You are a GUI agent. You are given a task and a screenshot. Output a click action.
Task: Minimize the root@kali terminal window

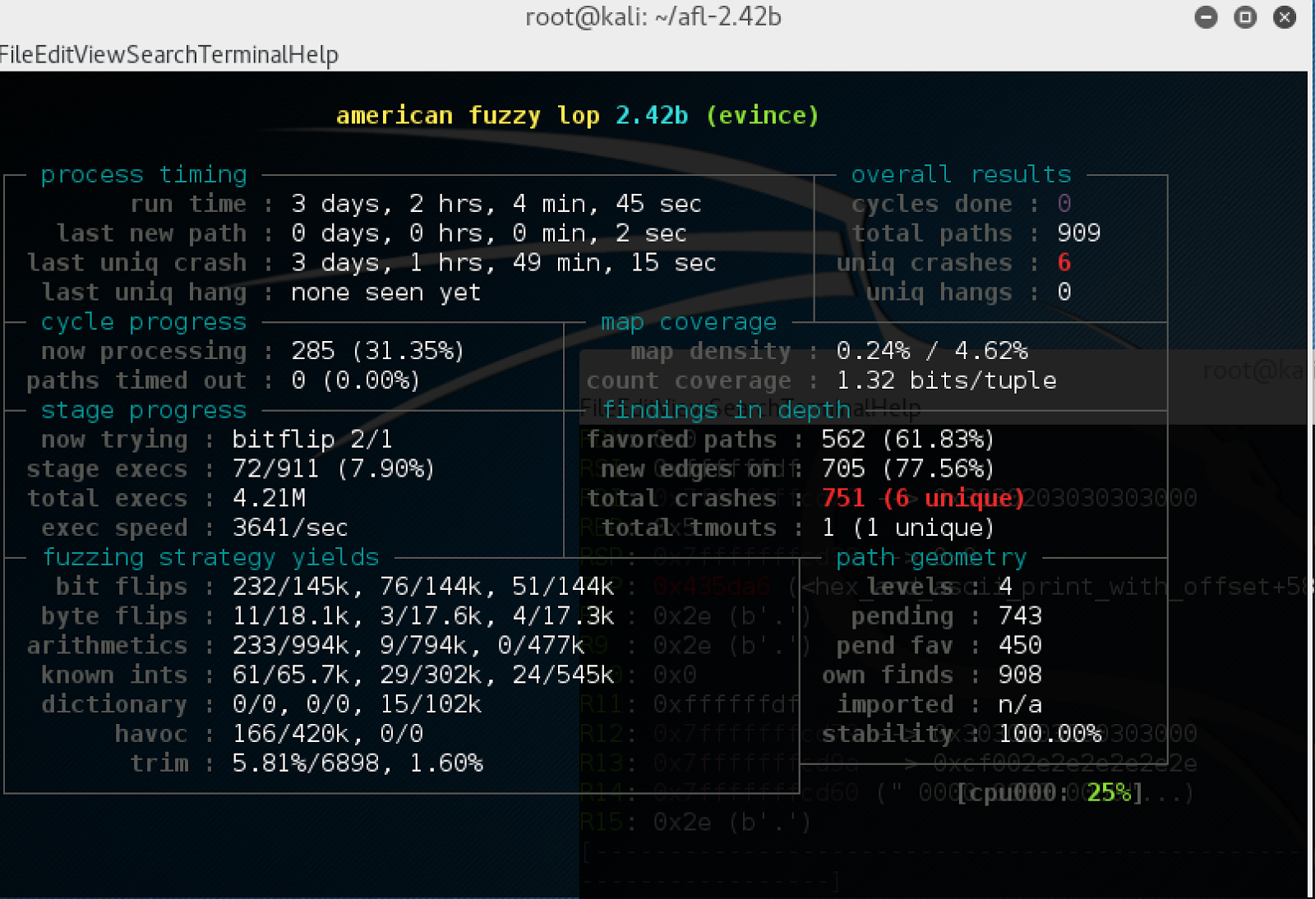coord(1206,17)
